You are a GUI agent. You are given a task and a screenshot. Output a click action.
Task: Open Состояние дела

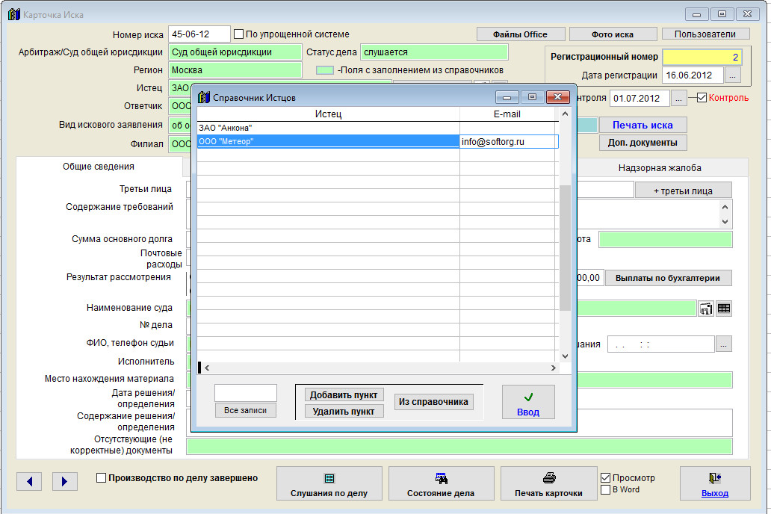pyautogui.click(x=441, y=484)
